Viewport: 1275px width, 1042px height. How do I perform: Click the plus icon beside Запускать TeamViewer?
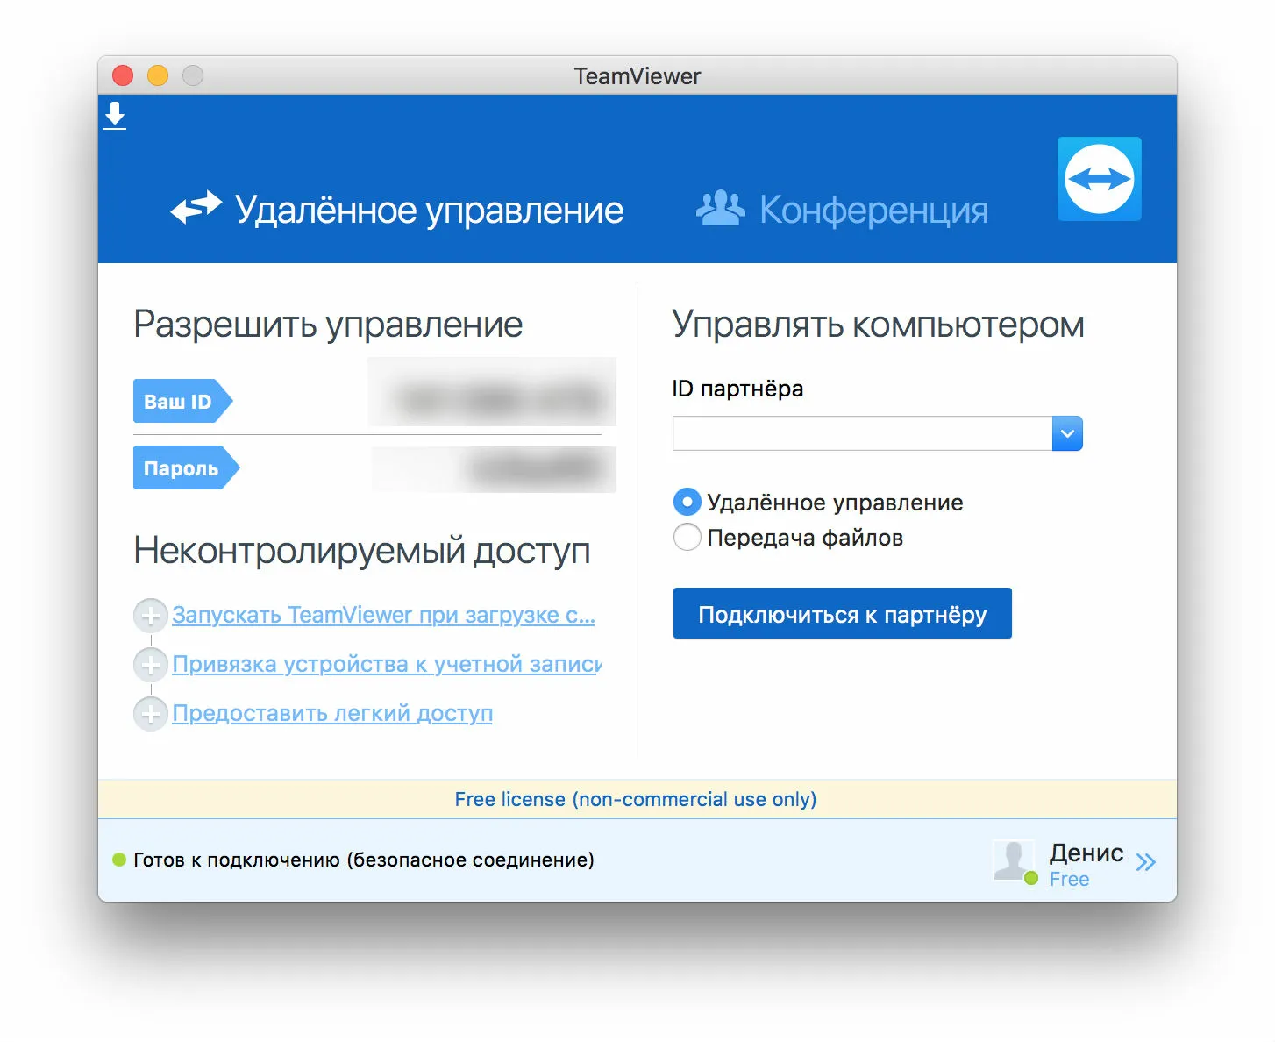point(151,616)
